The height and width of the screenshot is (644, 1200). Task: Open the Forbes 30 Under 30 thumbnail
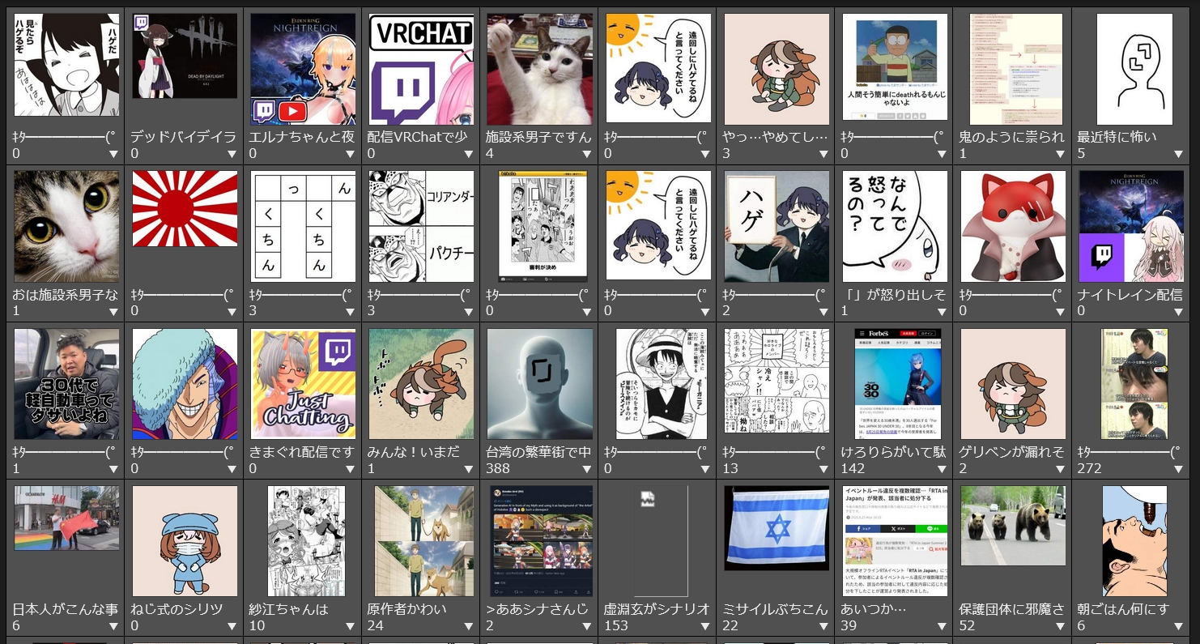click(x=894, y=383)
